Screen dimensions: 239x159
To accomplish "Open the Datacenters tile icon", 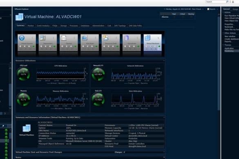I will pos(43,38).
